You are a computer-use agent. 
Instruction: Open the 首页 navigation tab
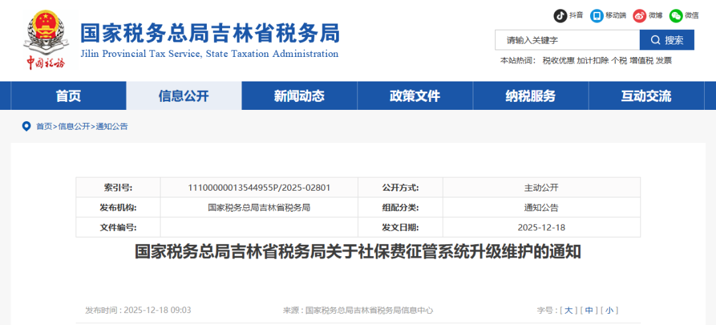(68, 96)
